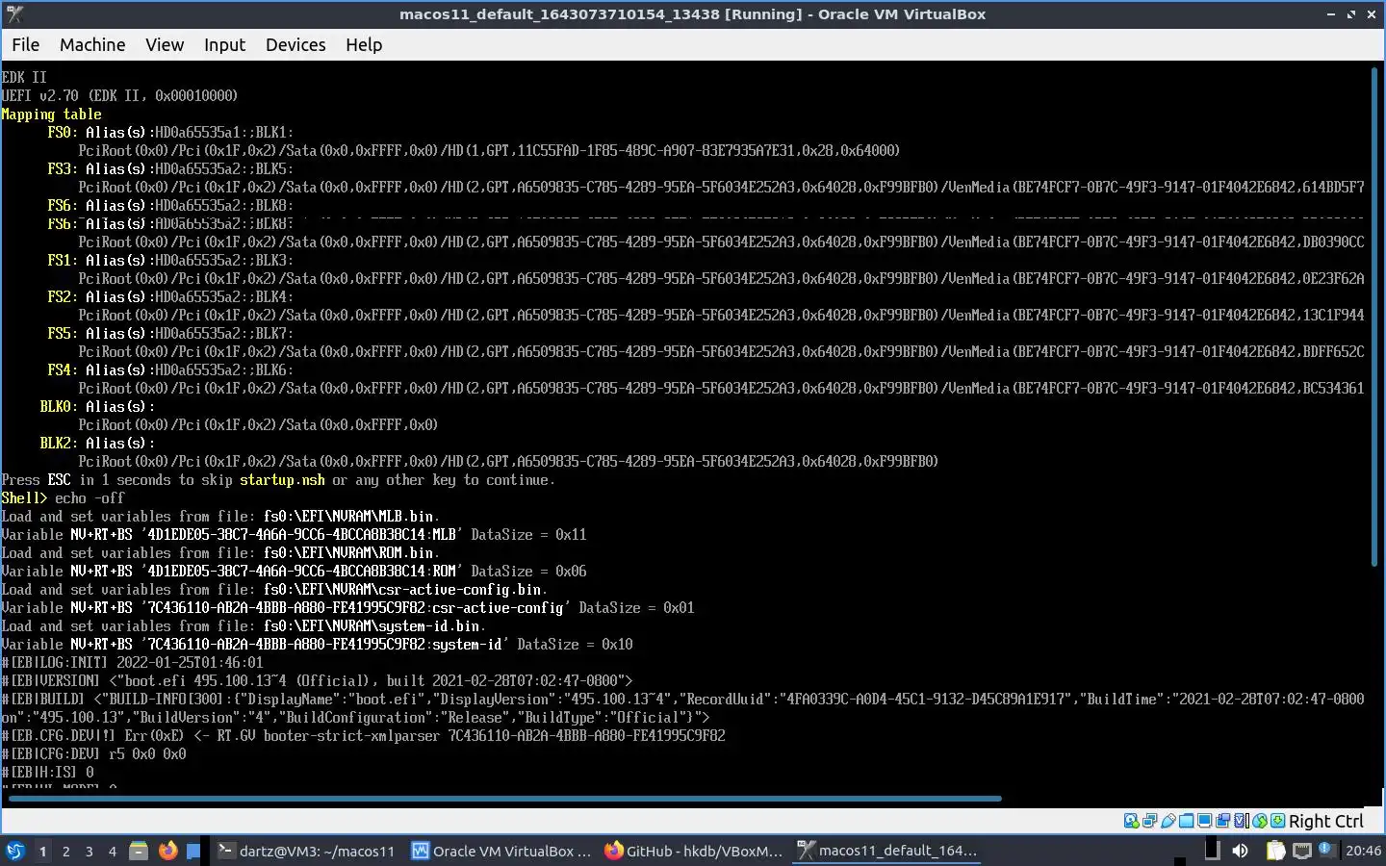
Task: Click the VirtualBox window title bar icon
Action: pyautogui.click(x=14, y=14)
